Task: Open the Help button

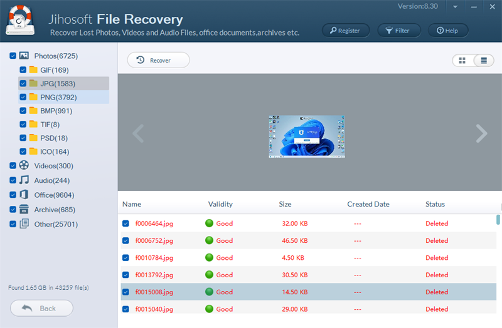Action: (x=448, y=30)
